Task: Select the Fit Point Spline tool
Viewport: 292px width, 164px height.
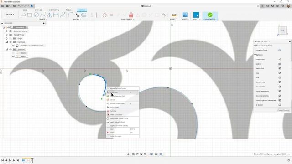Action: [43, 15]
